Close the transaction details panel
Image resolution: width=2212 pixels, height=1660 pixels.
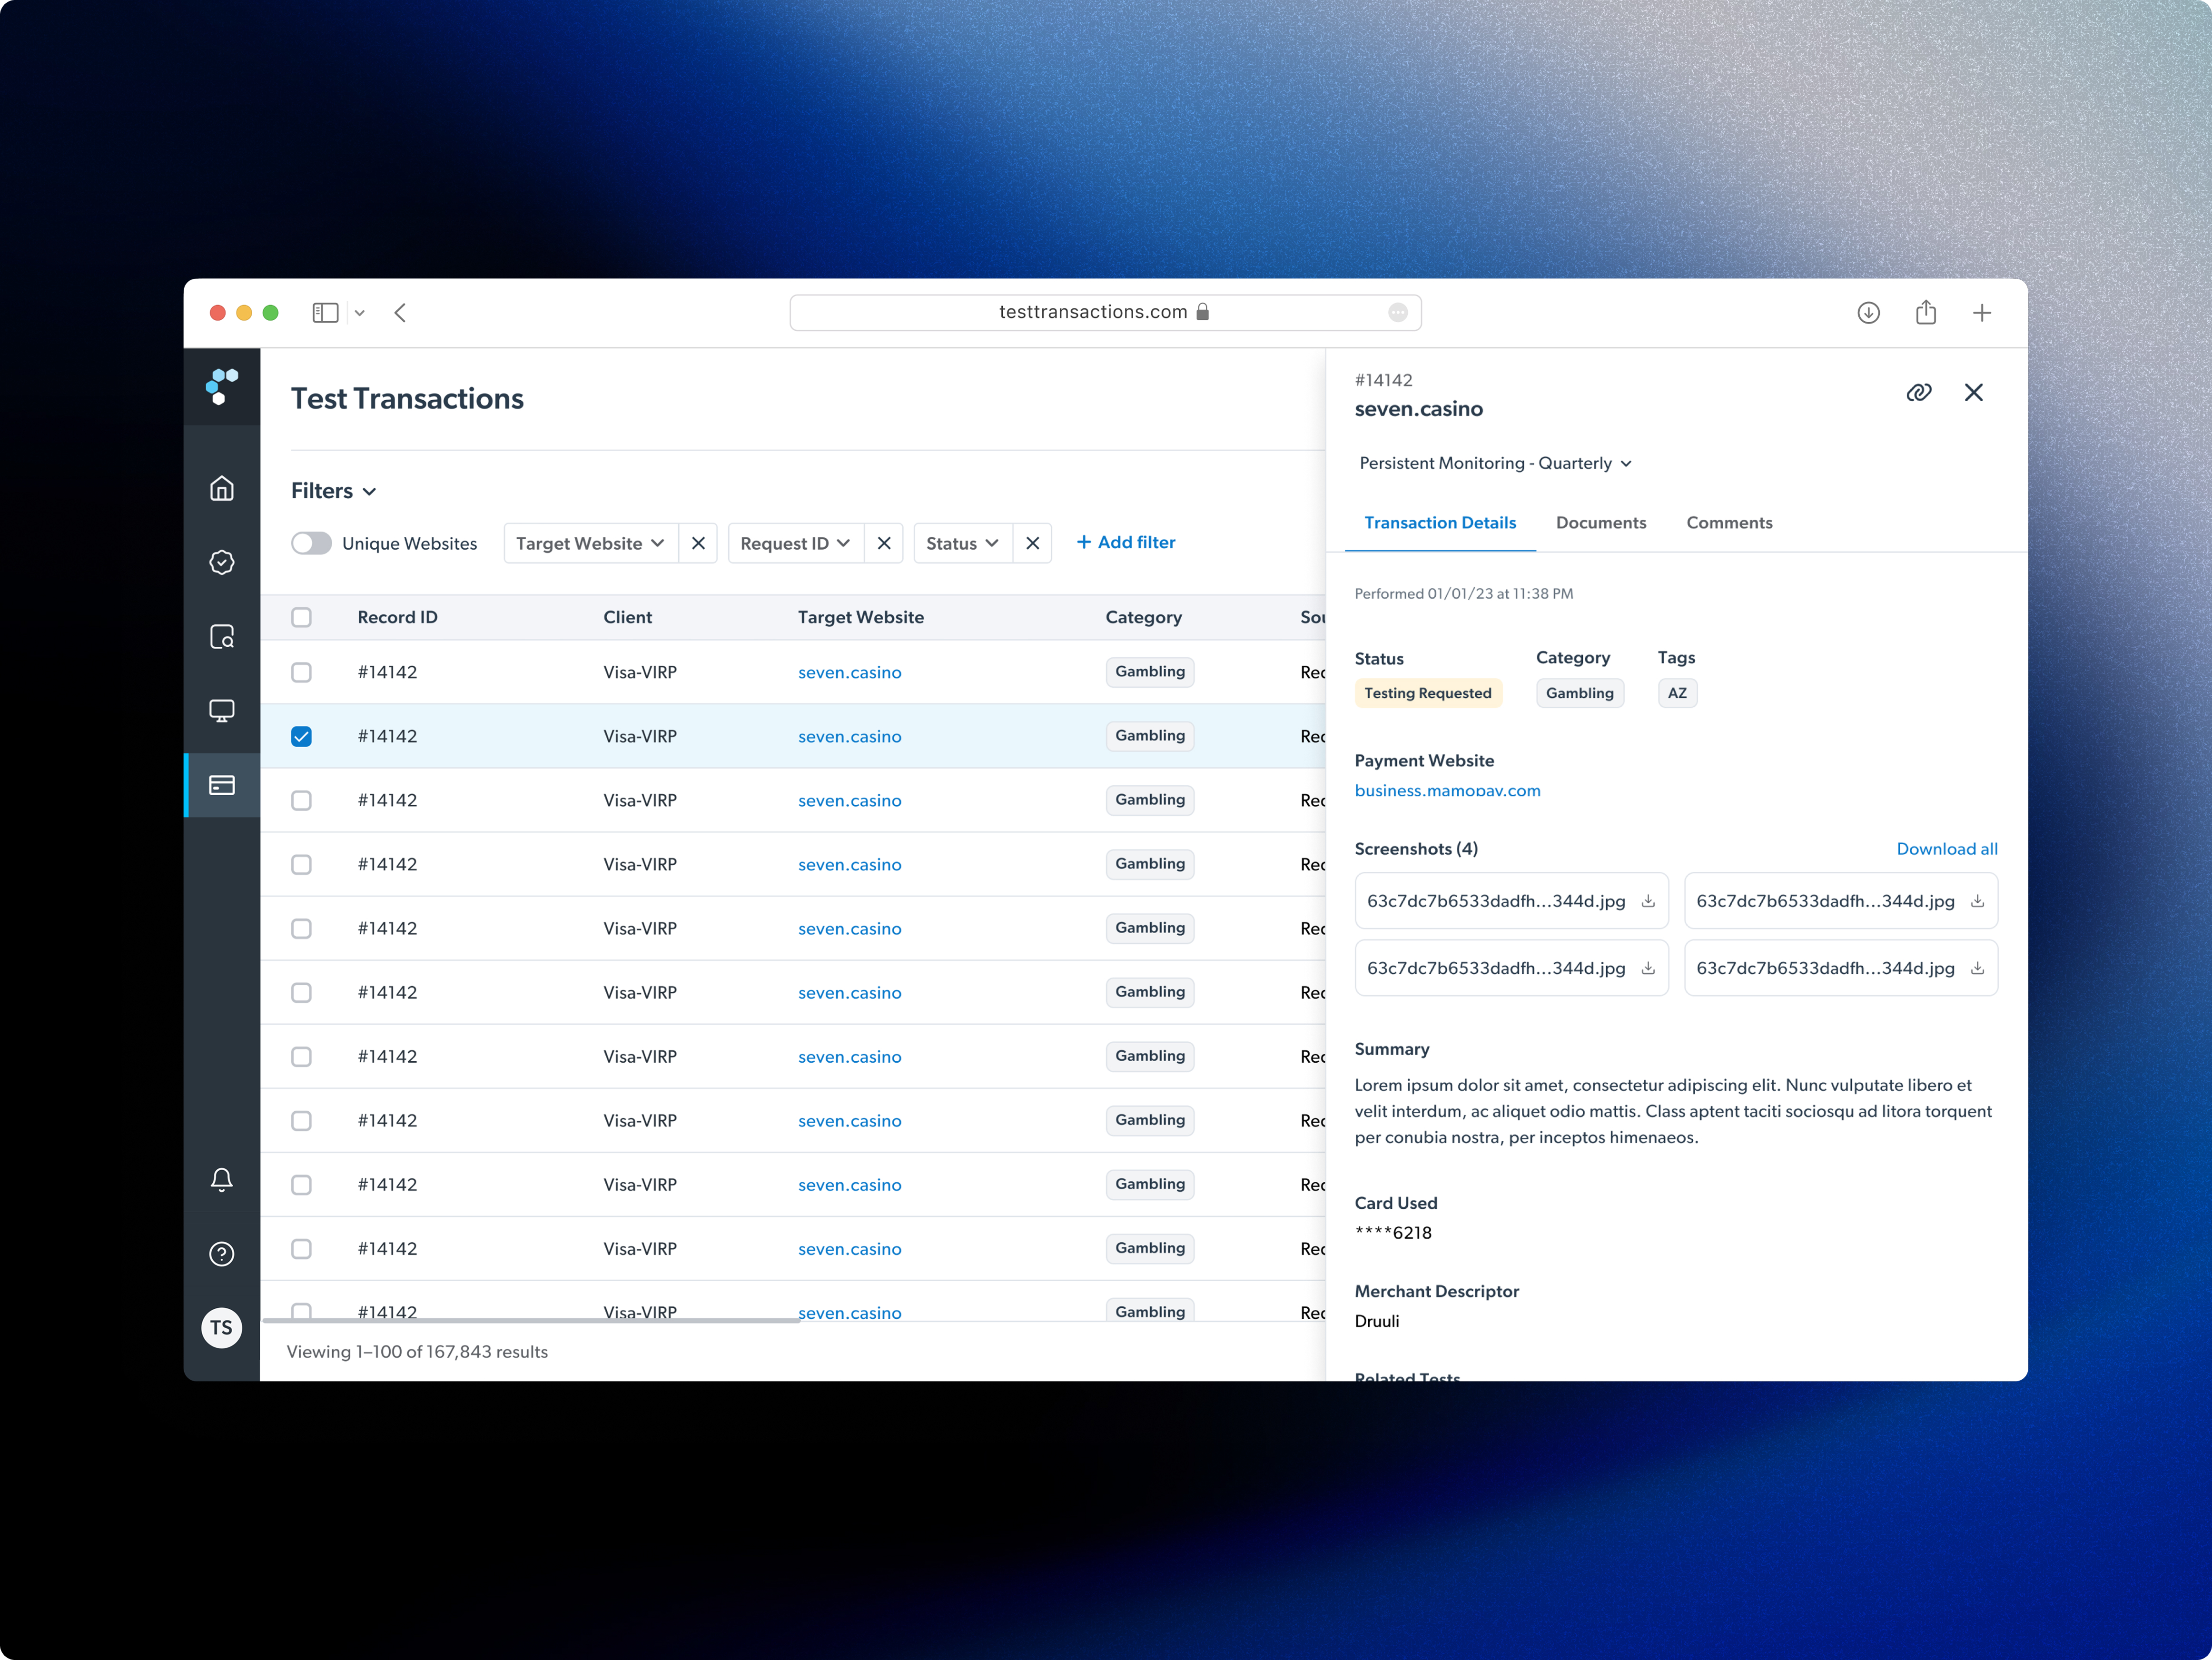(1974, 393)
